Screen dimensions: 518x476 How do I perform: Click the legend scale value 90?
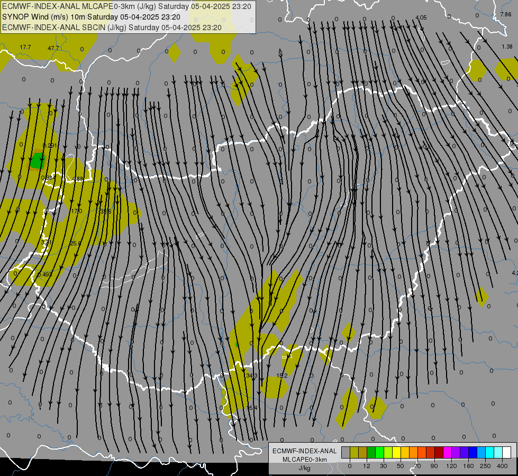coord(434,466)
